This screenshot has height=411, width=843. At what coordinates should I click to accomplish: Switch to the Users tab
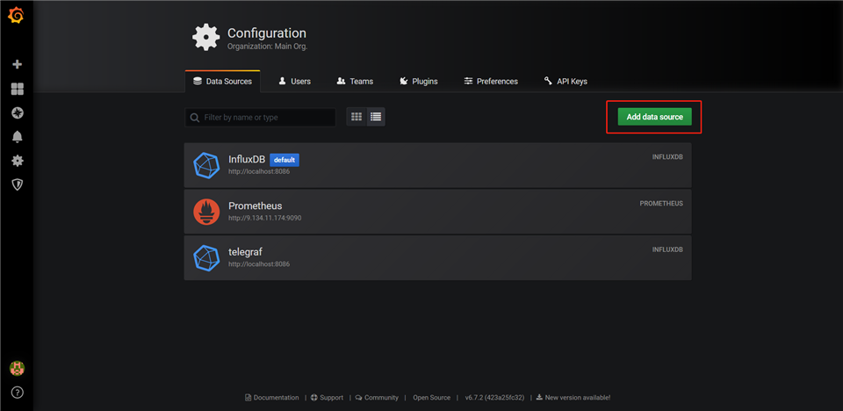(295, 81)
